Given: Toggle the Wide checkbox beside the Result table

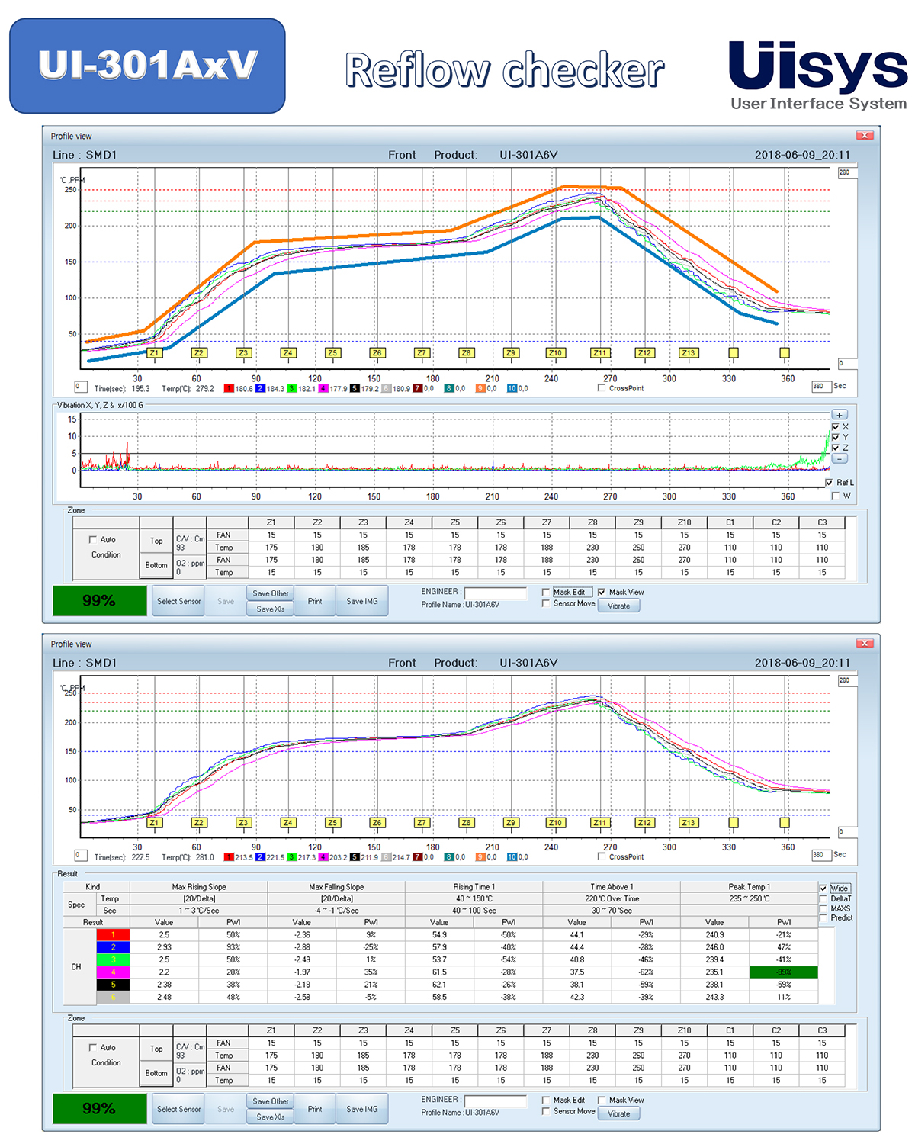Looking at the screenshot, I should [823, 889].
